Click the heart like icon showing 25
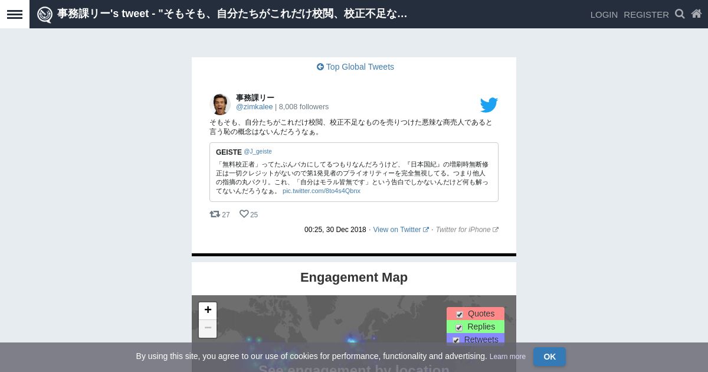Image resolution: width=708 pixels, height=372 pixels. tap(244, 214)
